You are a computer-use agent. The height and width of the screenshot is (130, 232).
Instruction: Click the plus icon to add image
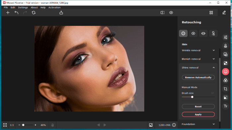8,13
